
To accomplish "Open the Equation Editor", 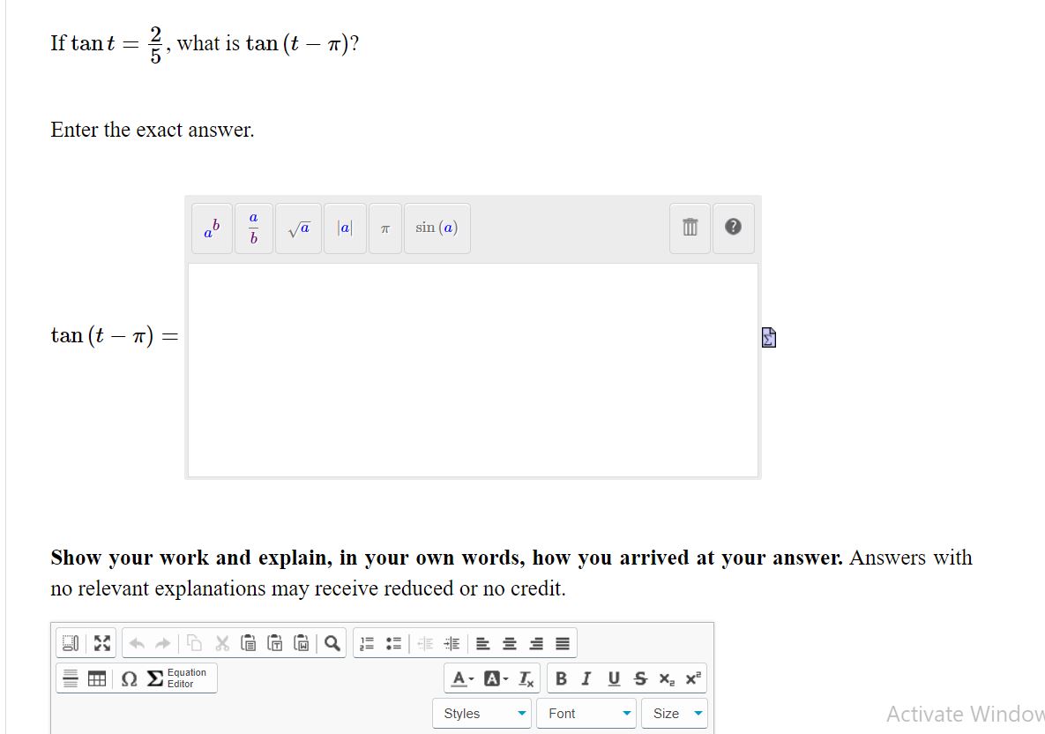I will (x=177, y=678).
